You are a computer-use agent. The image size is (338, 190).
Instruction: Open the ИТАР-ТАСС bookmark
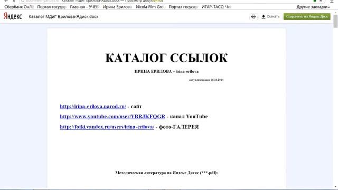coord(216,7)
